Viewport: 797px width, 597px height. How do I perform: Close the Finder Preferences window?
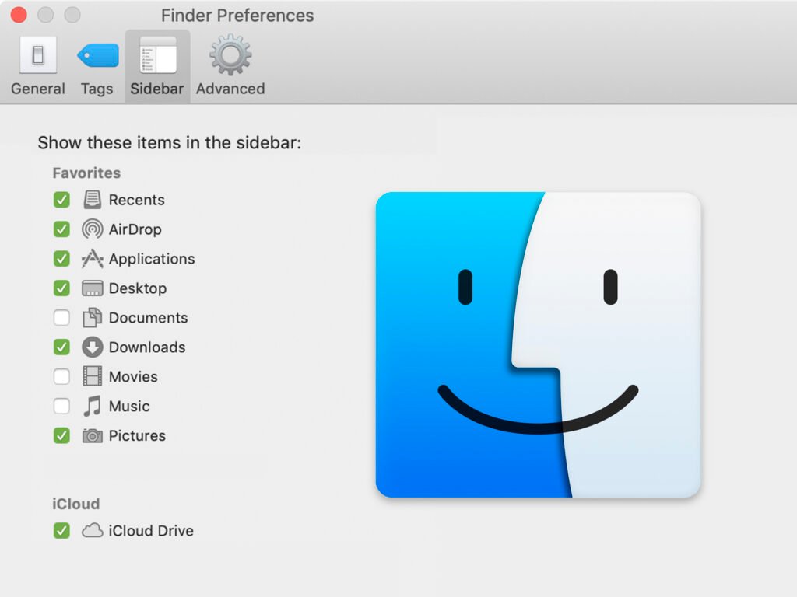[x=19, y=15]
